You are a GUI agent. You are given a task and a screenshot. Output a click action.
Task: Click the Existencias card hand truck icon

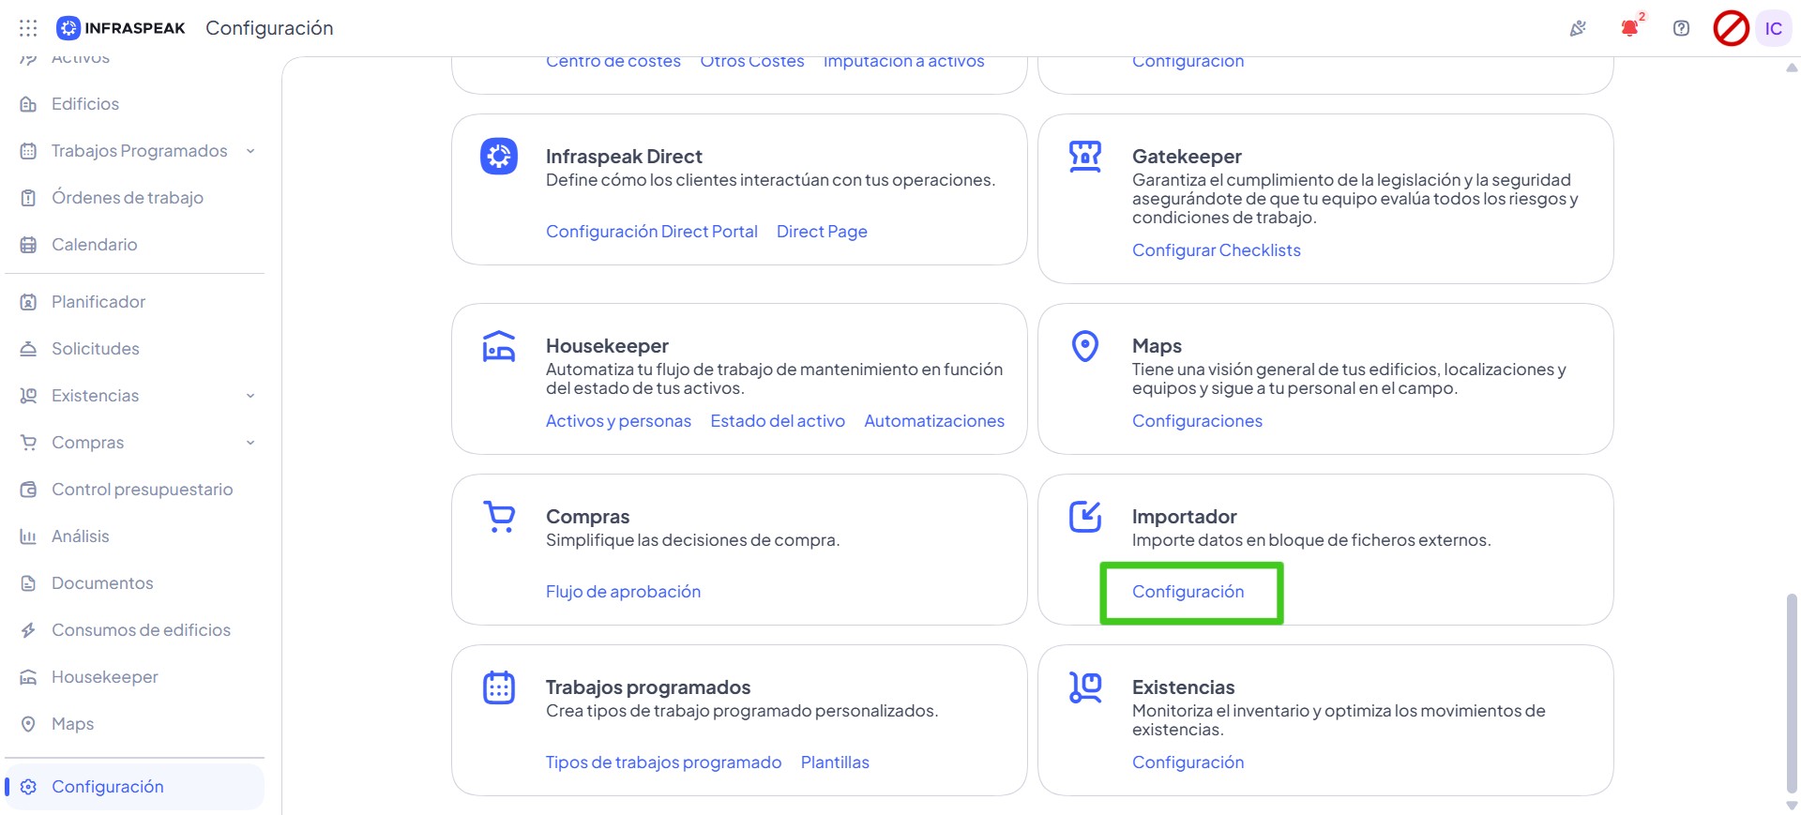[x=1085, y=687]
